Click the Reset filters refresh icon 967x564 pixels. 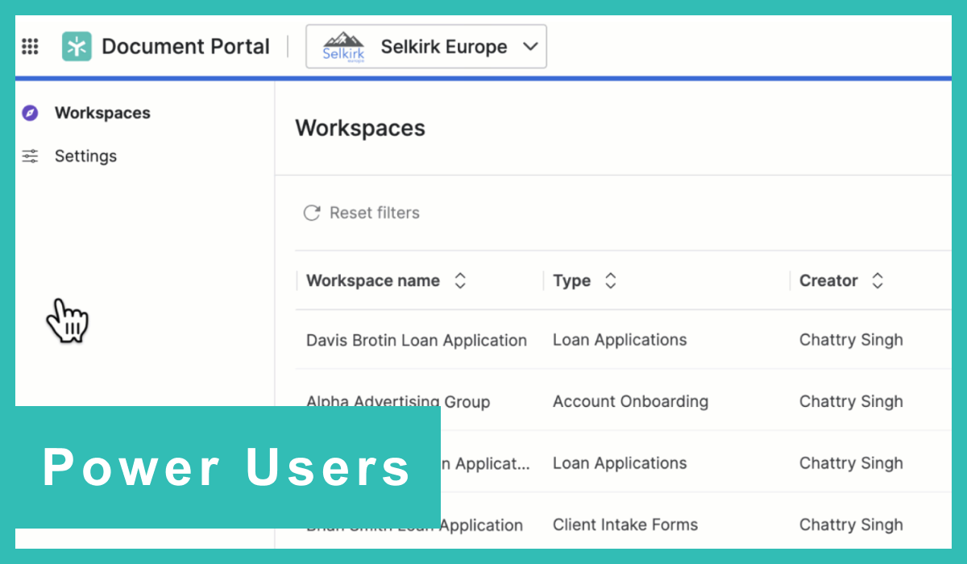(311, 213)
